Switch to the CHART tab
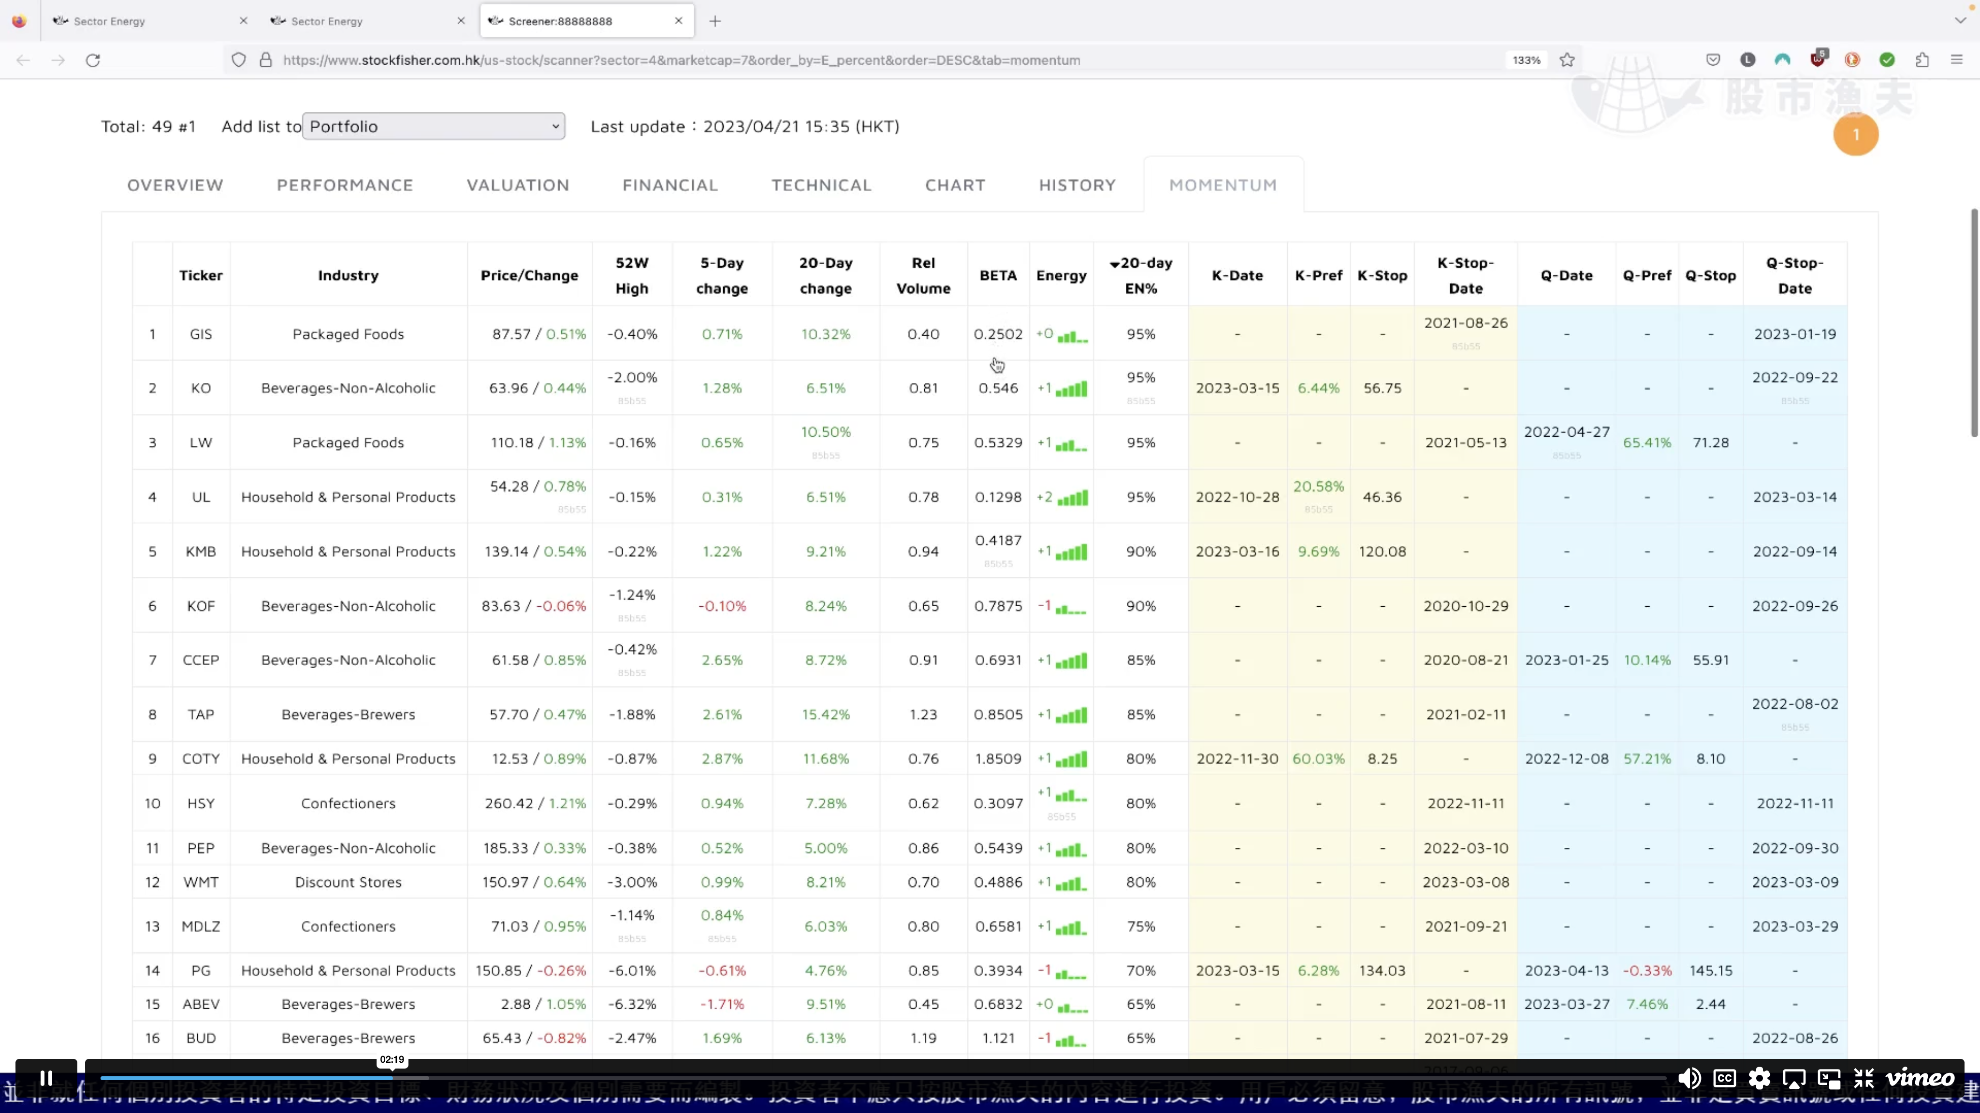Image resolution: width=1980 pixels, height=1113 pixels. [955, 185]
